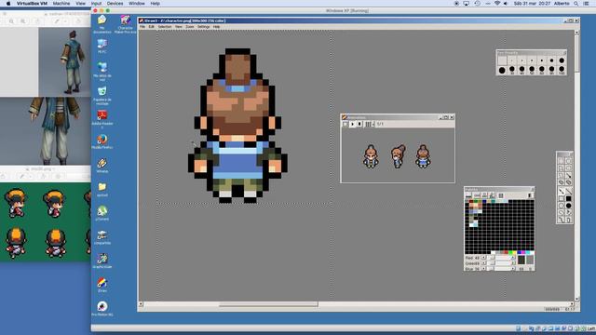Open the recycle bin desktop icon
Viewport: 596px width, 335px height.
point(102,94)
